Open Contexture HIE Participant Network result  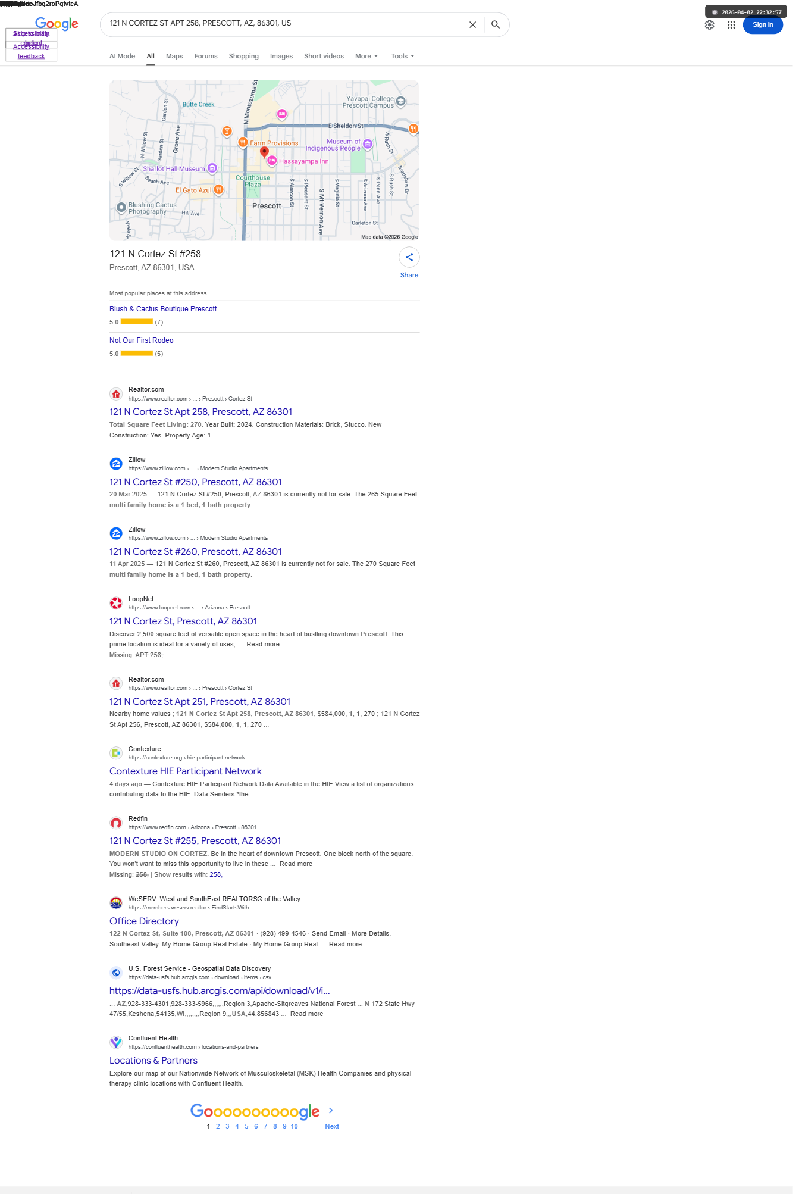[x=186, y=771]
